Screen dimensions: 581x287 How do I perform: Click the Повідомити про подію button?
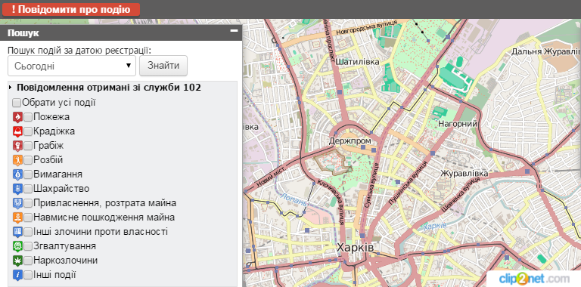(x=71, y=10)
